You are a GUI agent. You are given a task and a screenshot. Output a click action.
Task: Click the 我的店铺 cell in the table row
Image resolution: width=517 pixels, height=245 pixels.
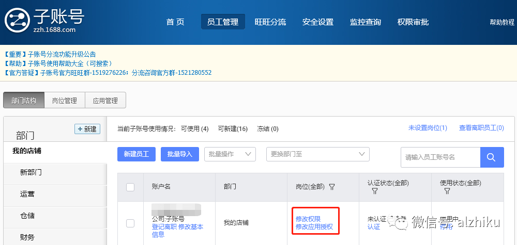click(236, 223)
